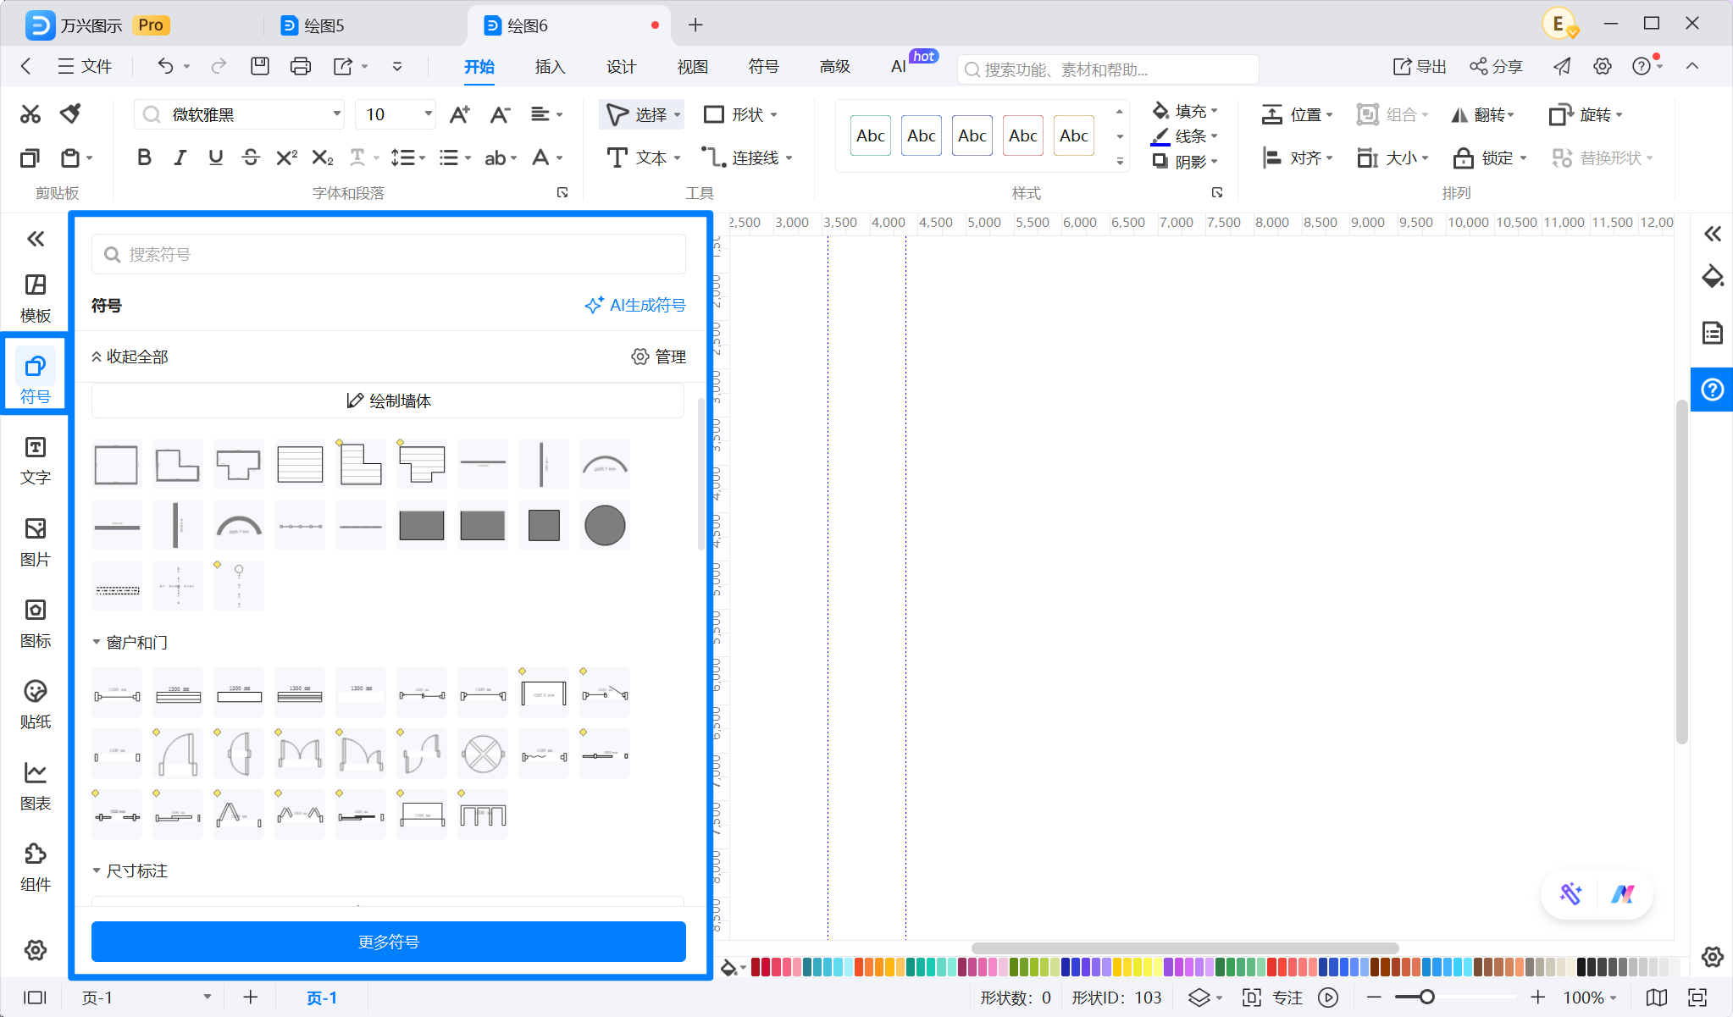Open the font name dropdown 微软雅黑

point(239,114)
